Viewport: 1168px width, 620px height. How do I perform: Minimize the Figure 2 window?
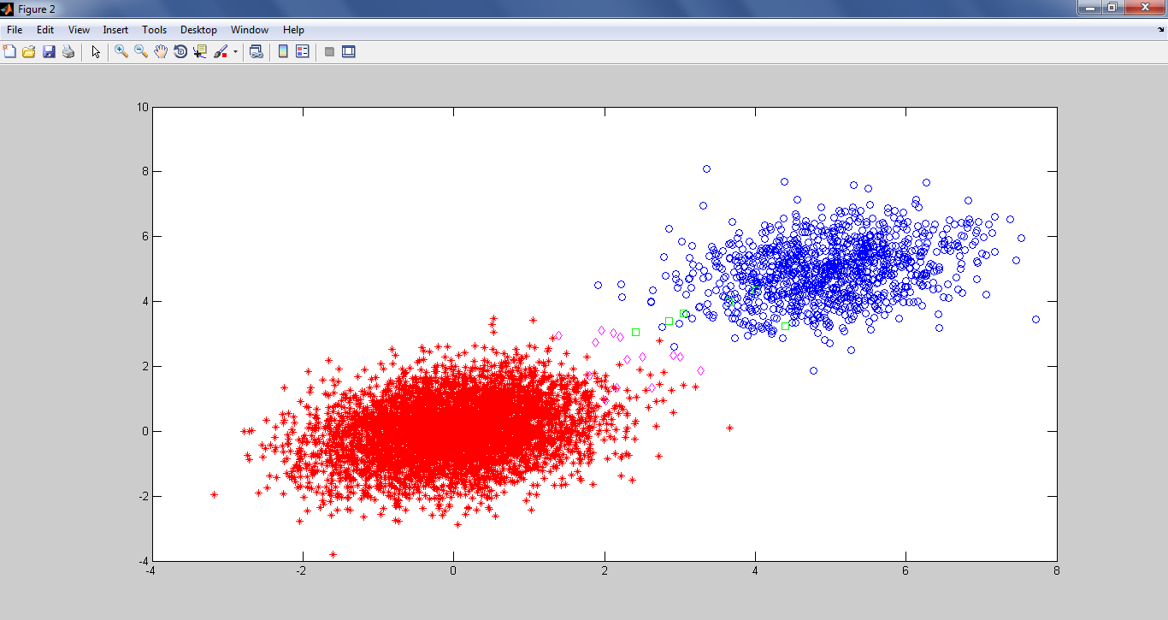(1088, 8)
